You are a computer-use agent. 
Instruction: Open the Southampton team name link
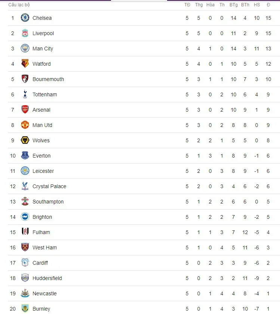click(x=48, y=202)
